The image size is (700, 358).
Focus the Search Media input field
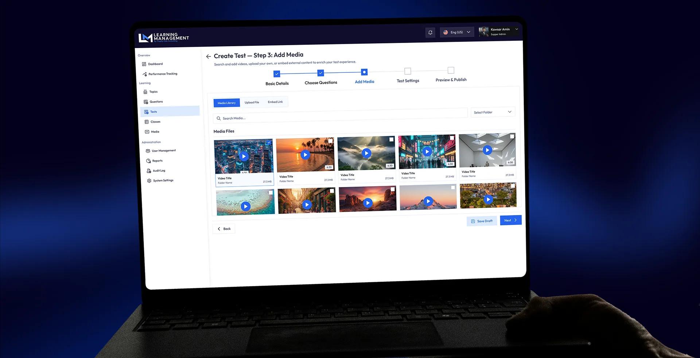pyautogui.click(x=340, y=116)
